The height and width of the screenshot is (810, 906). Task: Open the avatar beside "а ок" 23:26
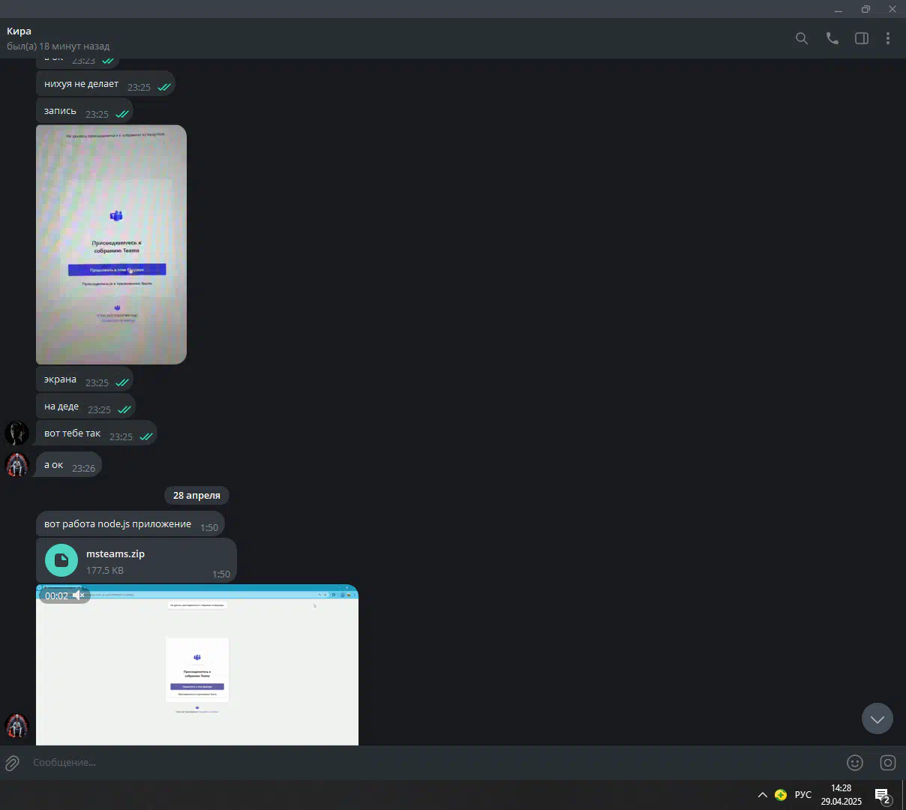point(16,465)
